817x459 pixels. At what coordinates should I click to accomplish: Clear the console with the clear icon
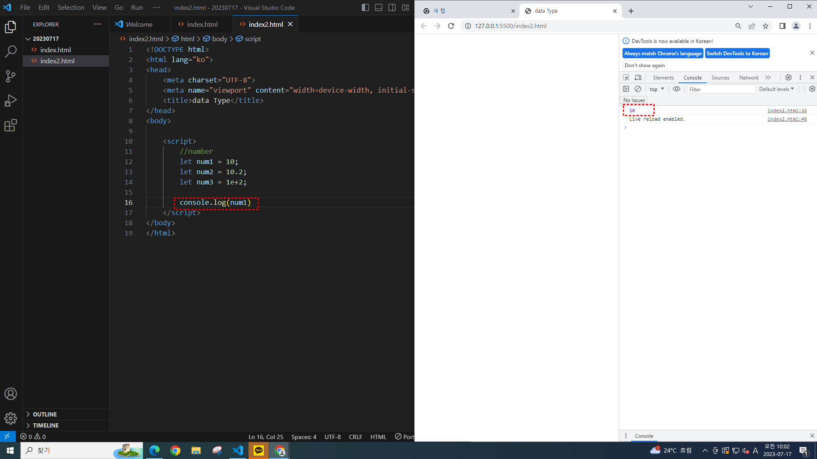point(638,89)
